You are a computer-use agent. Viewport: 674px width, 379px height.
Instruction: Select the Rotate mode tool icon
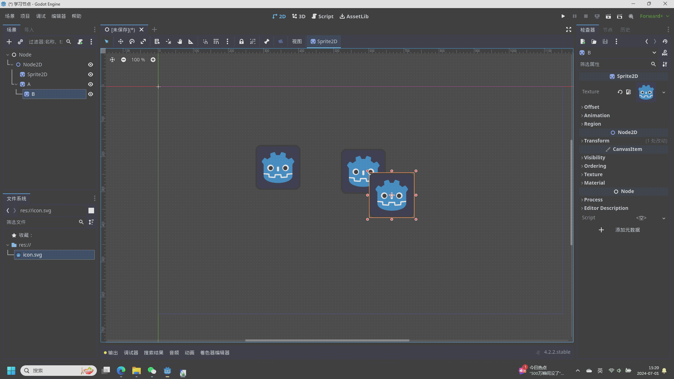tap(132, 41)
